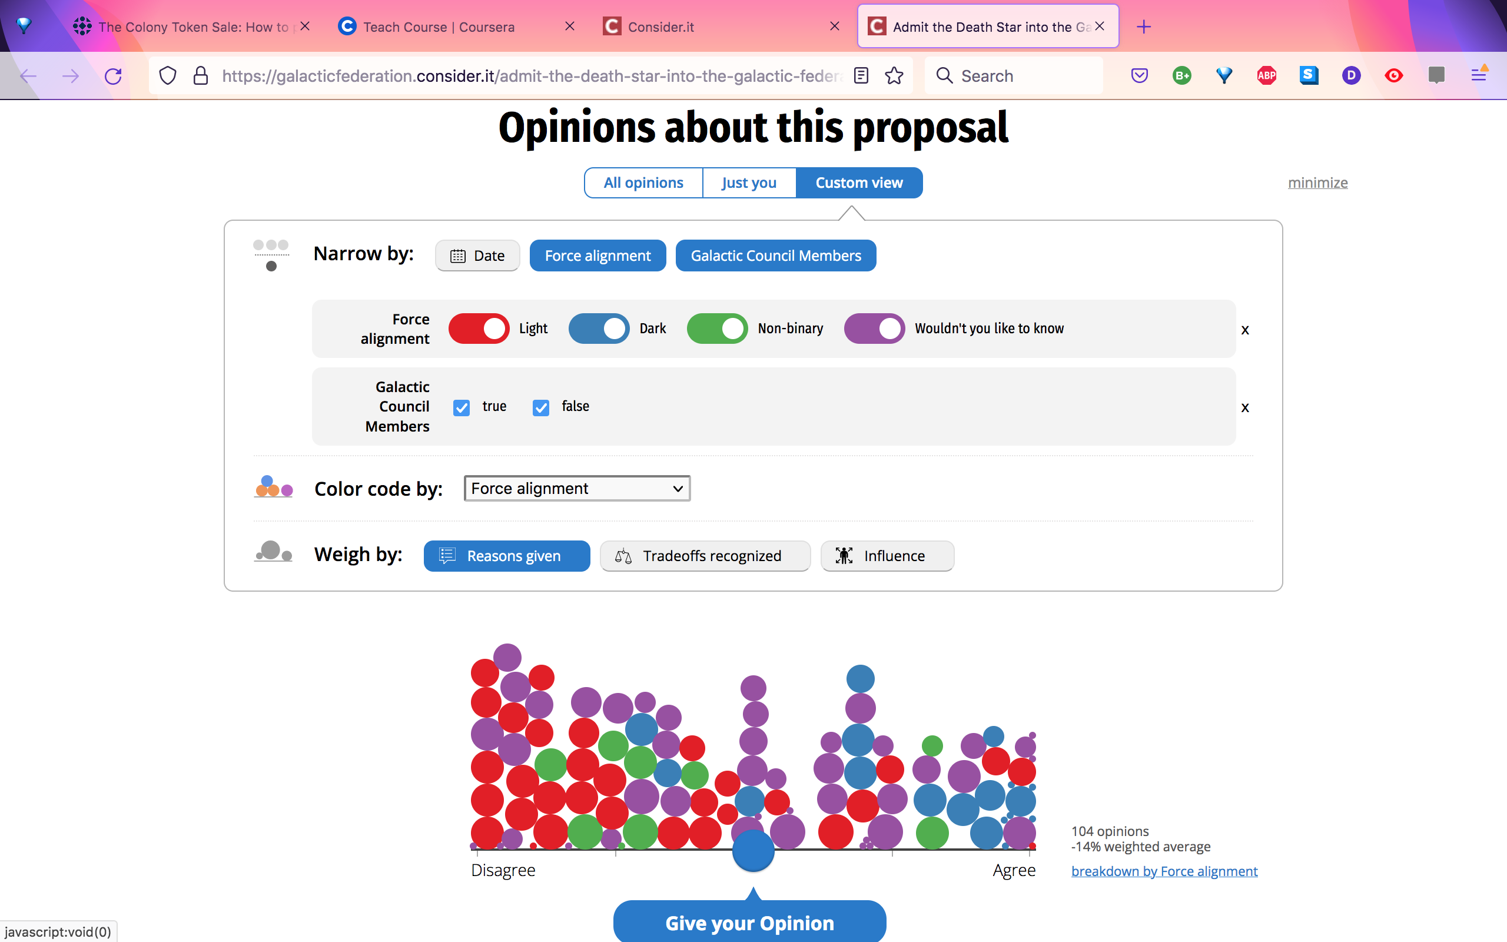Open the Color code by dropdown

coord(577,489)
